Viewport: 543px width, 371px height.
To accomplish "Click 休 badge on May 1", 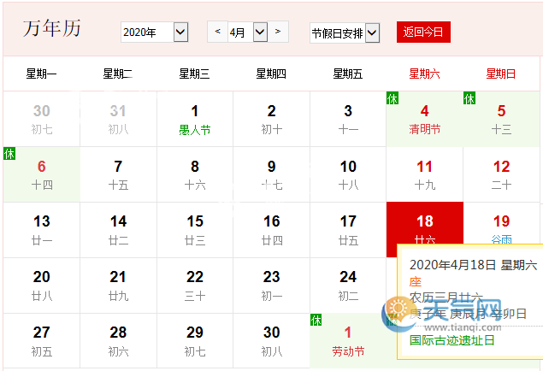I will click(x=316, y=320).
